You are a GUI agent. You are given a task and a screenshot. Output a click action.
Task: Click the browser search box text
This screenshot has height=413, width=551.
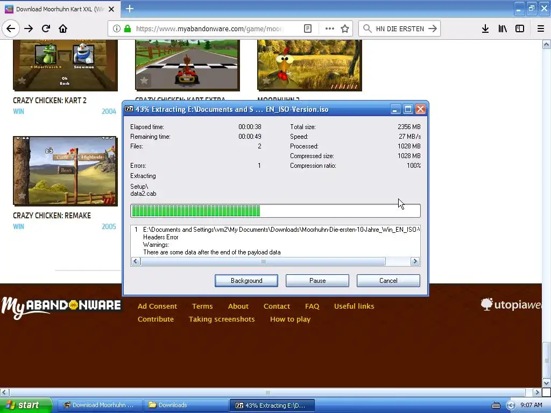(x=400, y=29)
